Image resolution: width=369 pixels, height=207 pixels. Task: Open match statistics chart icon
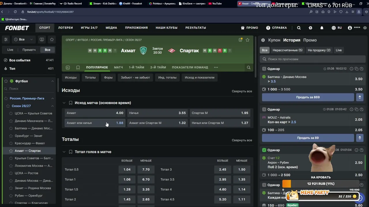pos(68,67)
